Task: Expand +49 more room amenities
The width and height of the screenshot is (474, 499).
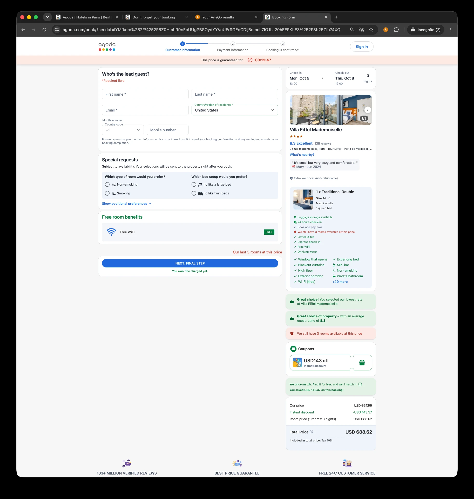Action: pos(340,282)
